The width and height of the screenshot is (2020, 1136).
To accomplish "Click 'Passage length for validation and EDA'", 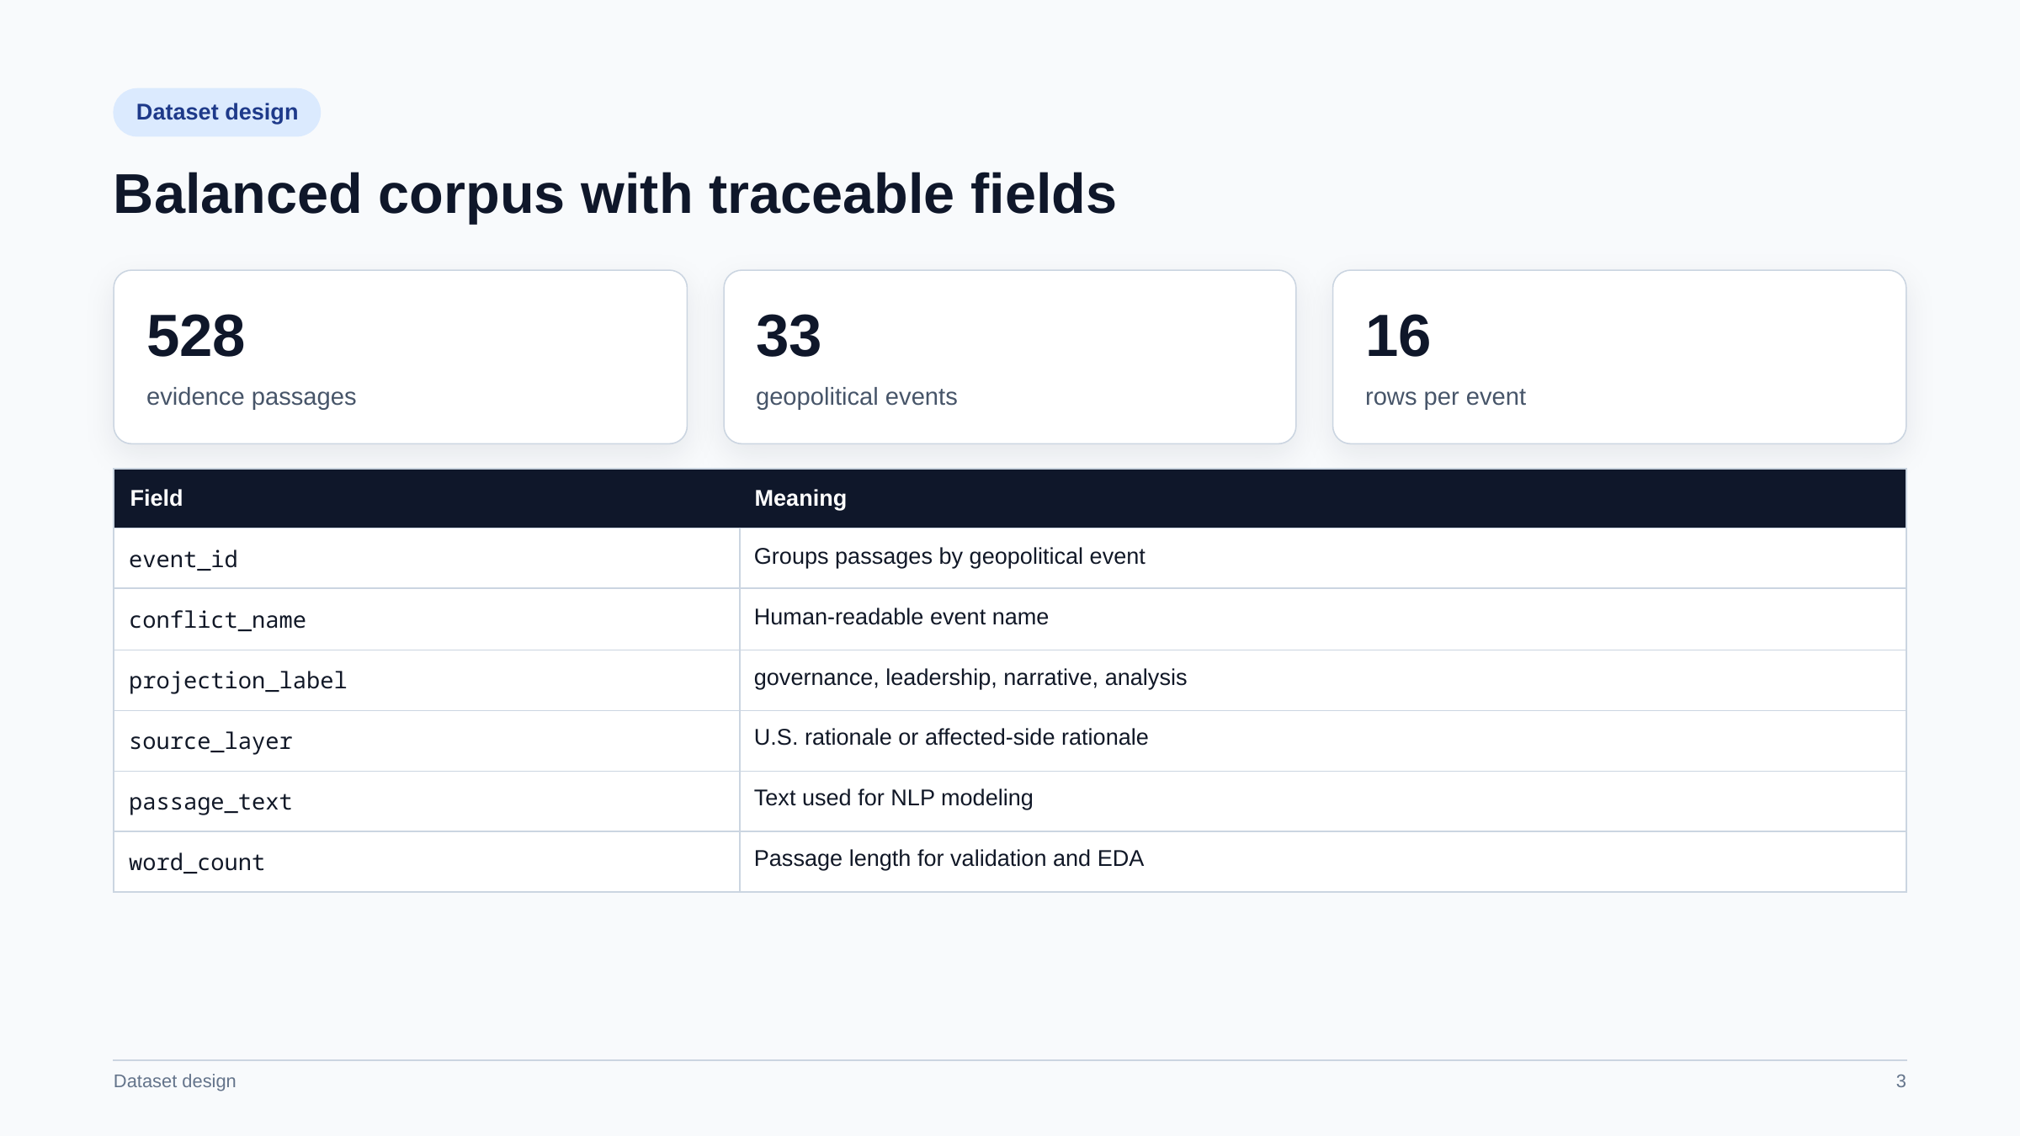I will click(949, 858).
